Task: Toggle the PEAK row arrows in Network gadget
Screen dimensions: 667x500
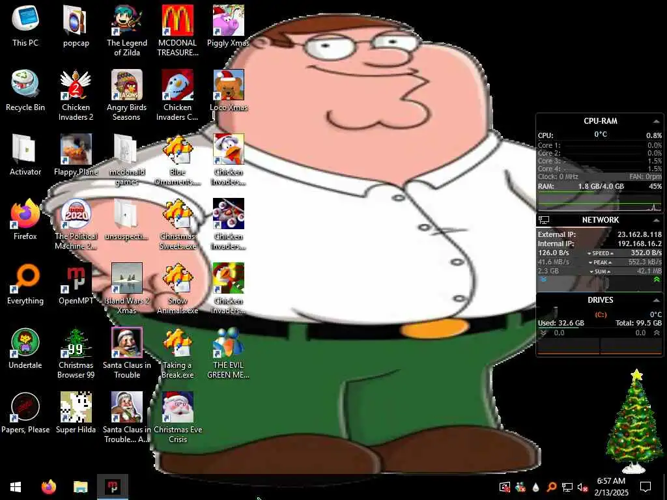Action: [600, 262]
